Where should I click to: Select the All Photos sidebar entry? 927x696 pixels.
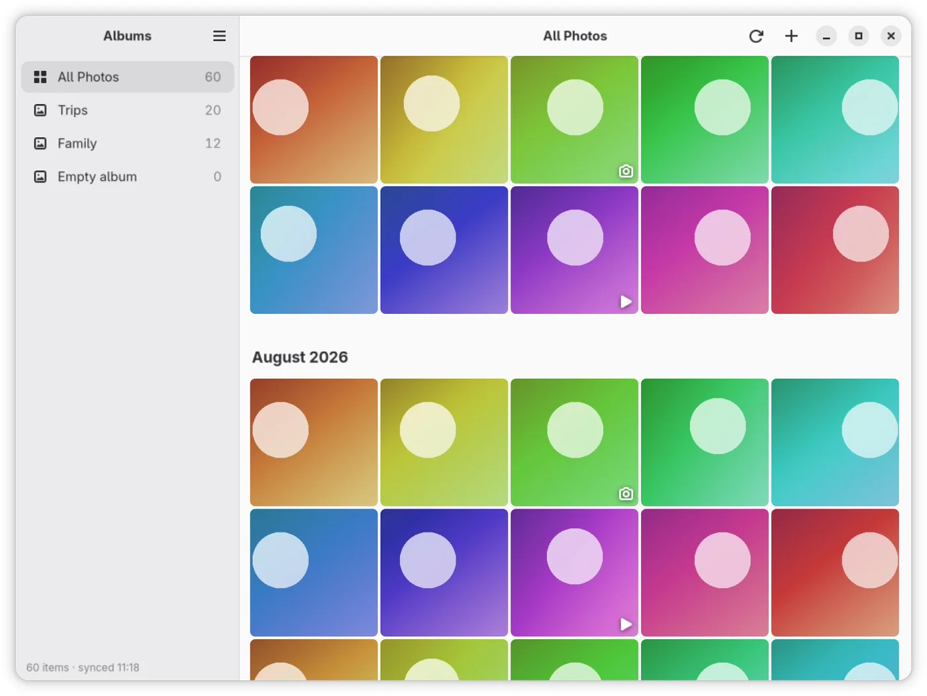(x=128, y=77)
